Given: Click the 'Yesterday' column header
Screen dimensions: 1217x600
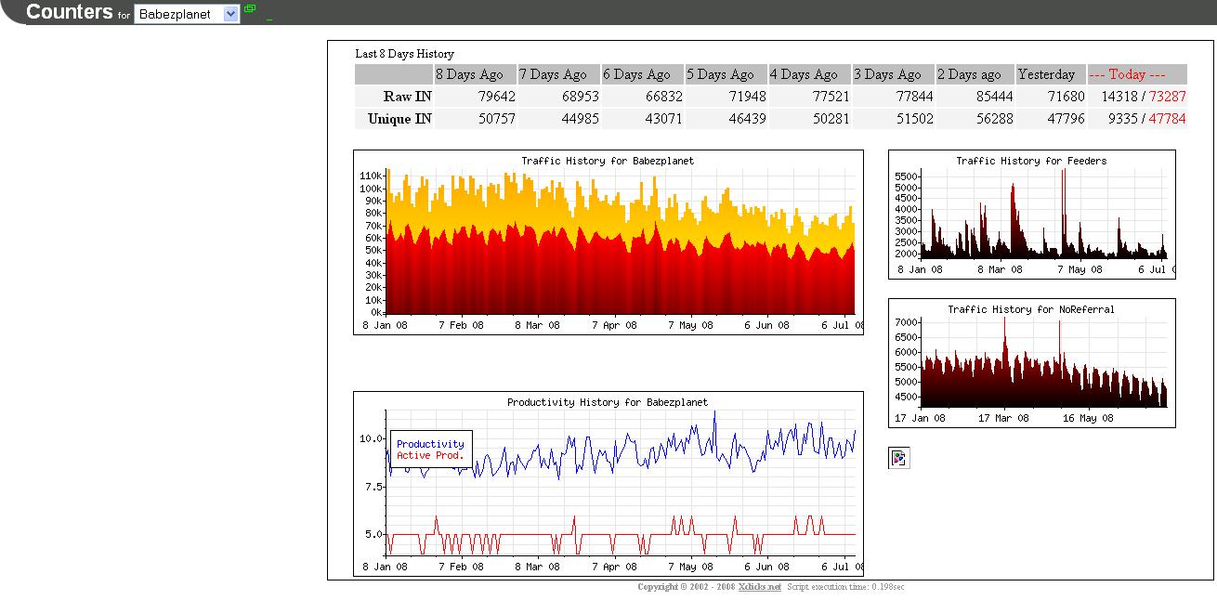Looking at the screenshot, I should pos(1052,74).
